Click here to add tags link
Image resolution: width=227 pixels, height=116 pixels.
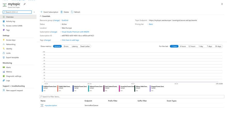70,40
